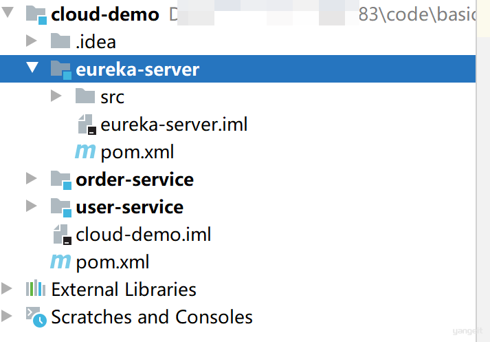The height and width of the screenshot is (342, 490).
Task: Select the user-service module label
Action: tap(130, 207)
